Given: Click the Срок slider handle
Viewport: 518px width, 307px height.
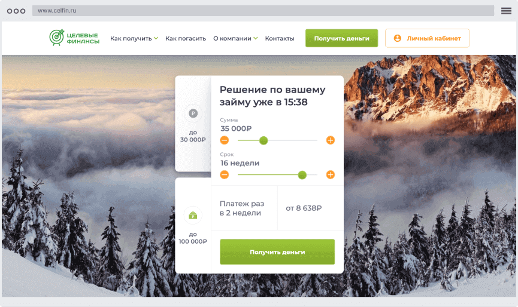Looking at the screenshot, I should coord(302,175).
